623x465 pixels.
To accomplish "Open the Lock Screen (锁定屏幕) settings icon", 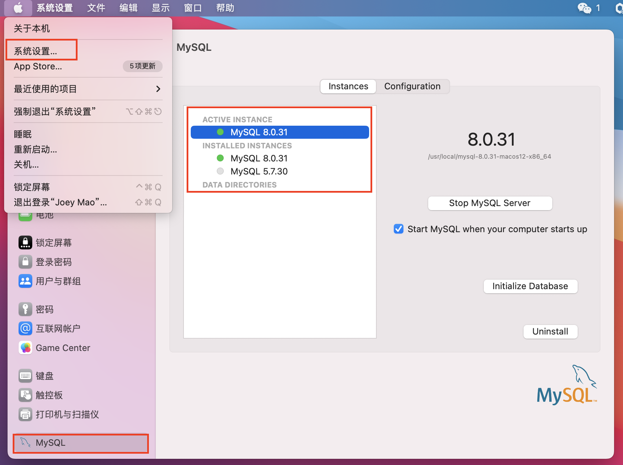I will pyautogui.click(x=25, y=243).
